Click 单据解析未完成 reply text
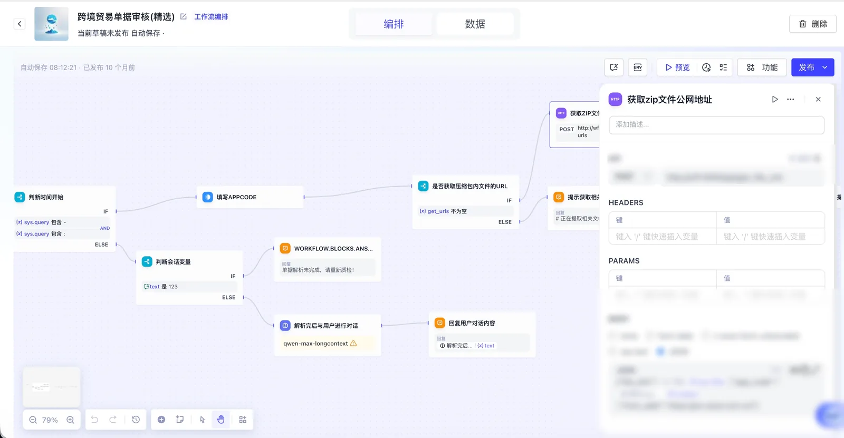 coord(318,270)
